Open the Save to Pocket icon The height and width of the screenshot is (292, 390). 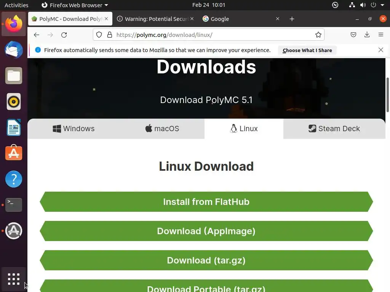(353, 35)
